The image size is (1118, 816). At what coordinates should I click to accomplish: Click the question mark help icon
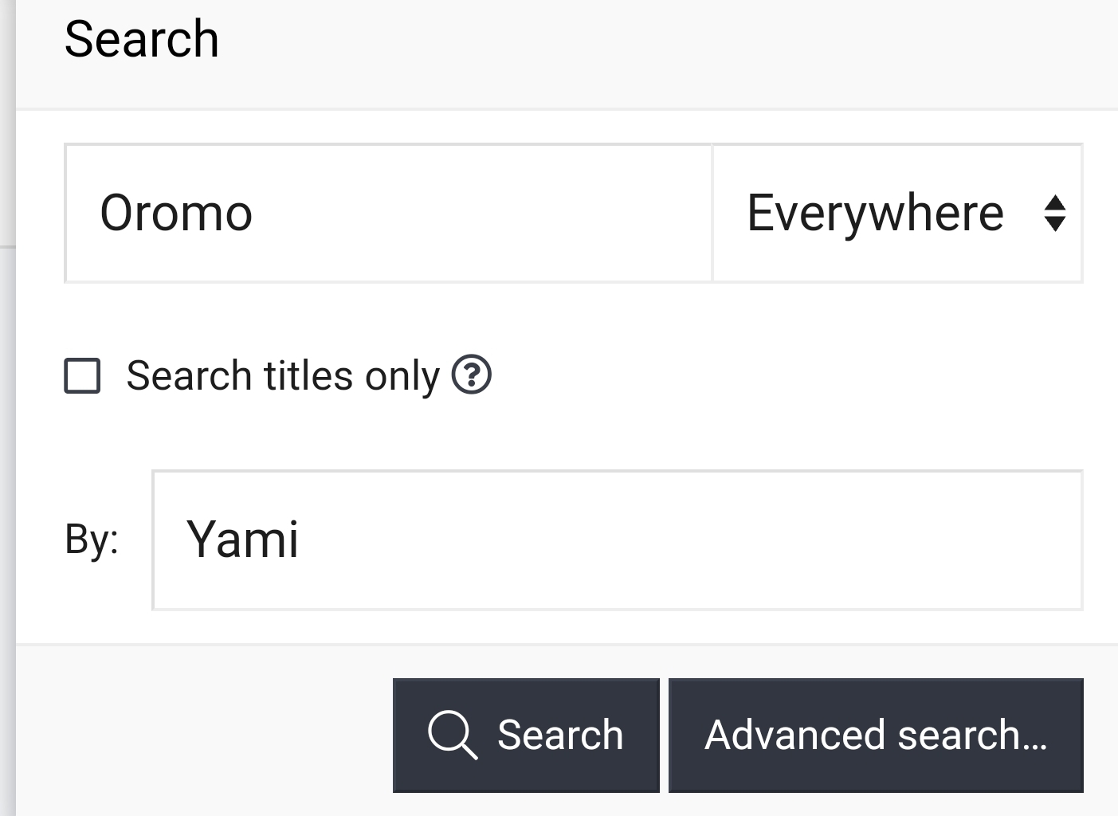(x=472, y=375)
